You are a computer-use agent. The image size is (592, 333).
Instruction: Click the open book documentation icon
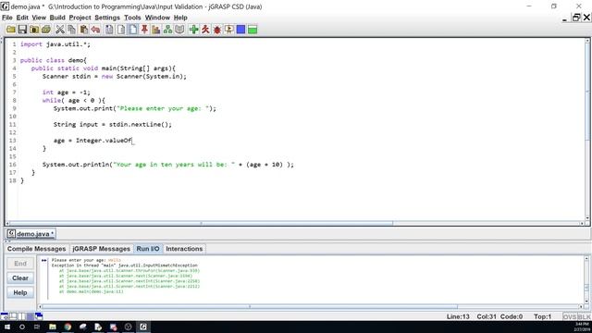pos(179,30)
